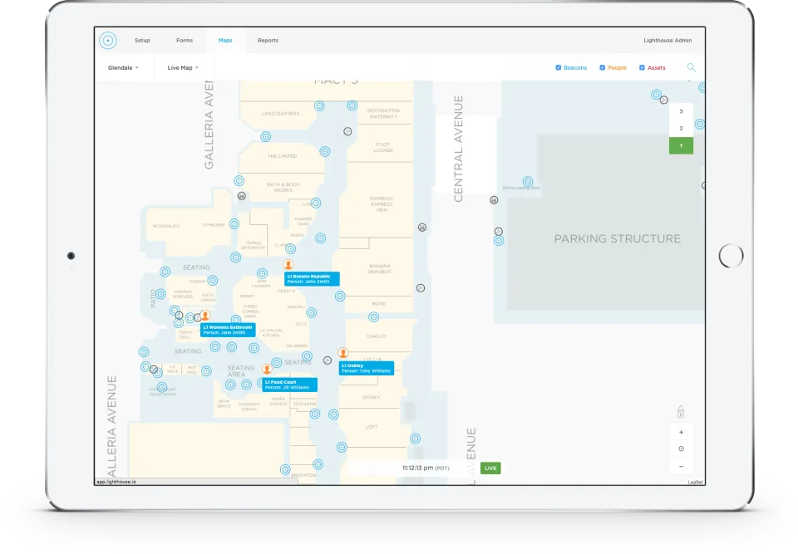Image resolution: width=798 pixels, height=554 pixels.
Task: Click the L1 Food Court Jill Williams label
Action: coord(289,385)
